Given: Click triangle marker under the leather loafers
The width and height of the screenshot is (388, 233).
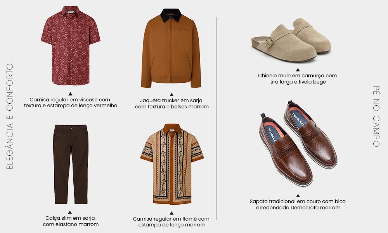Looking at the screenshot, I should pos(298,196).
